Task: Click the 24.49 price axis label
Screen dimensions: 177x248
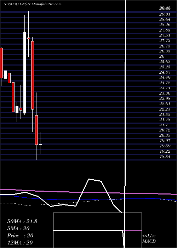Action: pyautogui.click(x=165, y=78)
